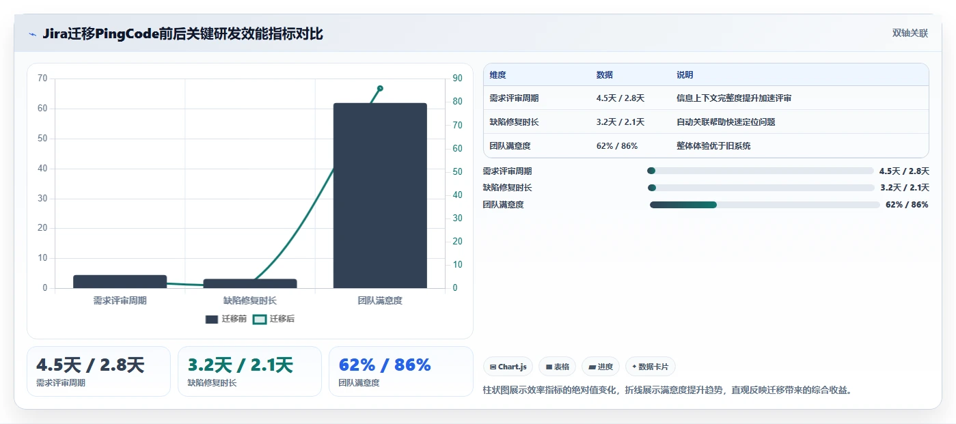Screen dimensions: 956x424
Task: Click table cell 缺陷修复时长
Action: pos(515,122)
